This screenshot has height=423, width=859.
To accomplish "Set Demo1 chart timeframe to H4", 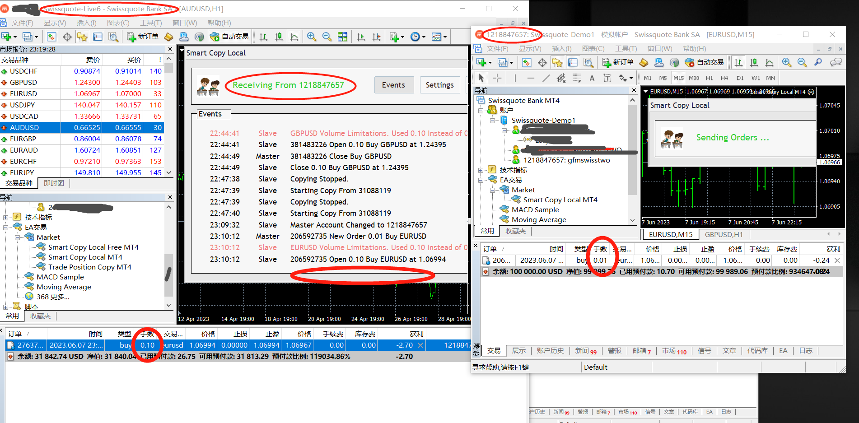I will coord(724,78).
